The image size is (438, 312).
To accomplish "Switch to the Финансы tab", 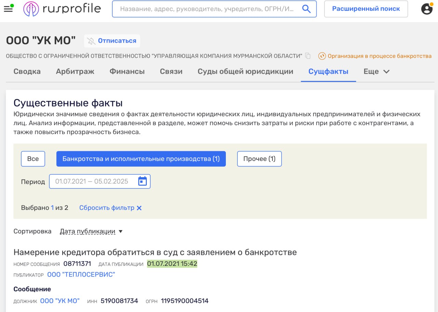I will [x=127, y=72].
